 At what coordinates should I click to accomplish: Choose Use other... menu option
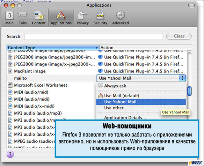pyautogui.click(x=141, y=108)
